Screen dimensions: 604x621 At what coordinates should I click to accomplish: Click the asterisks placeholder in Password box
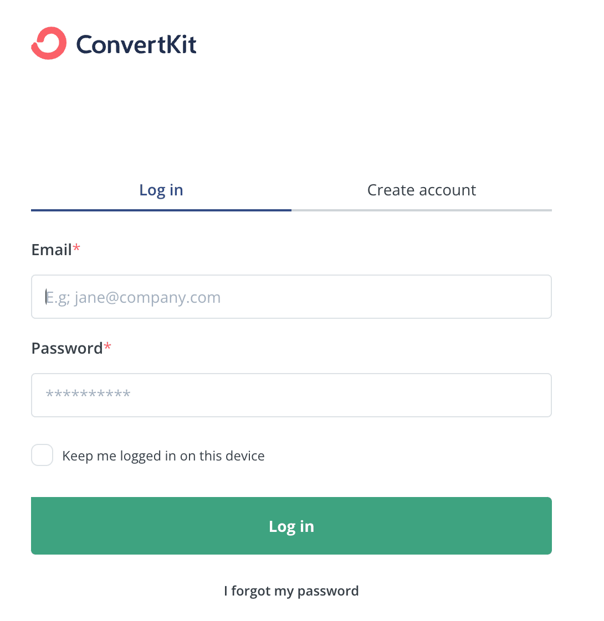(88, 394)
